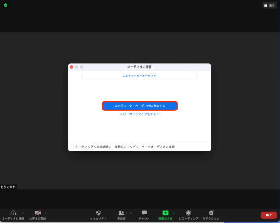This screenshot has width=280, height=223.
Task: Expand audio options arrow beside オーディオに接続
Action: coord(23,213)
